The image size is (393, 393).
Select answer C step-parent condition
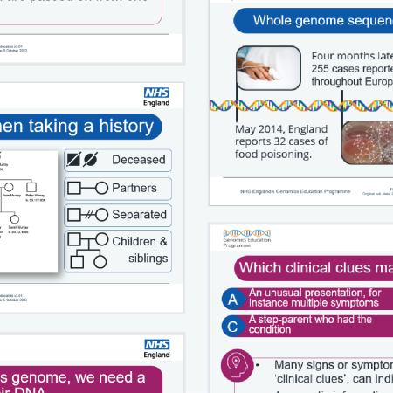(x=307, y=326)
